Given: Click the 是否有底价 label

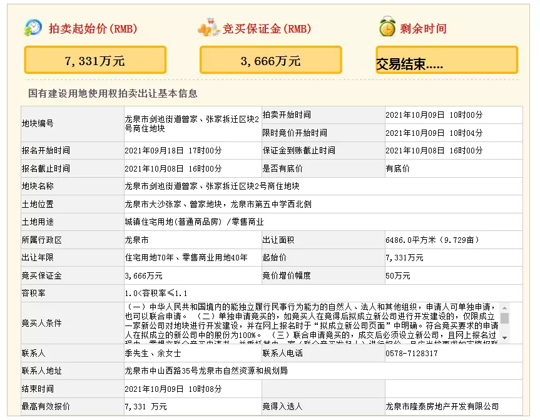Looking at the screenshot, I should (283, 168).
